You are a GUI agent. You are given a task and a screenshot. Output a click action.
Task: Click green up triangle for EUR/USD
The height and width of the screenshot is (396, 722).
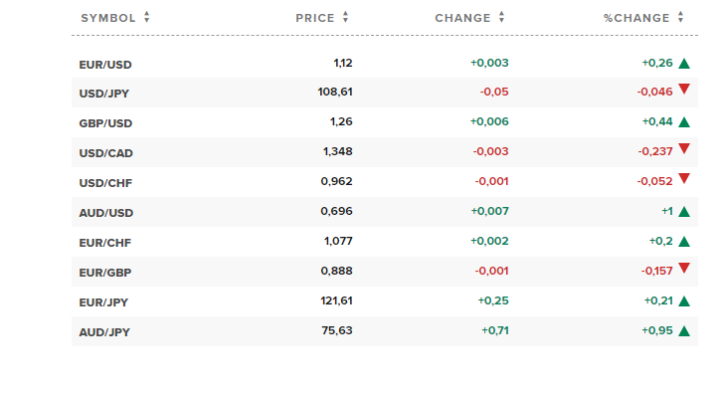(684, 64)
